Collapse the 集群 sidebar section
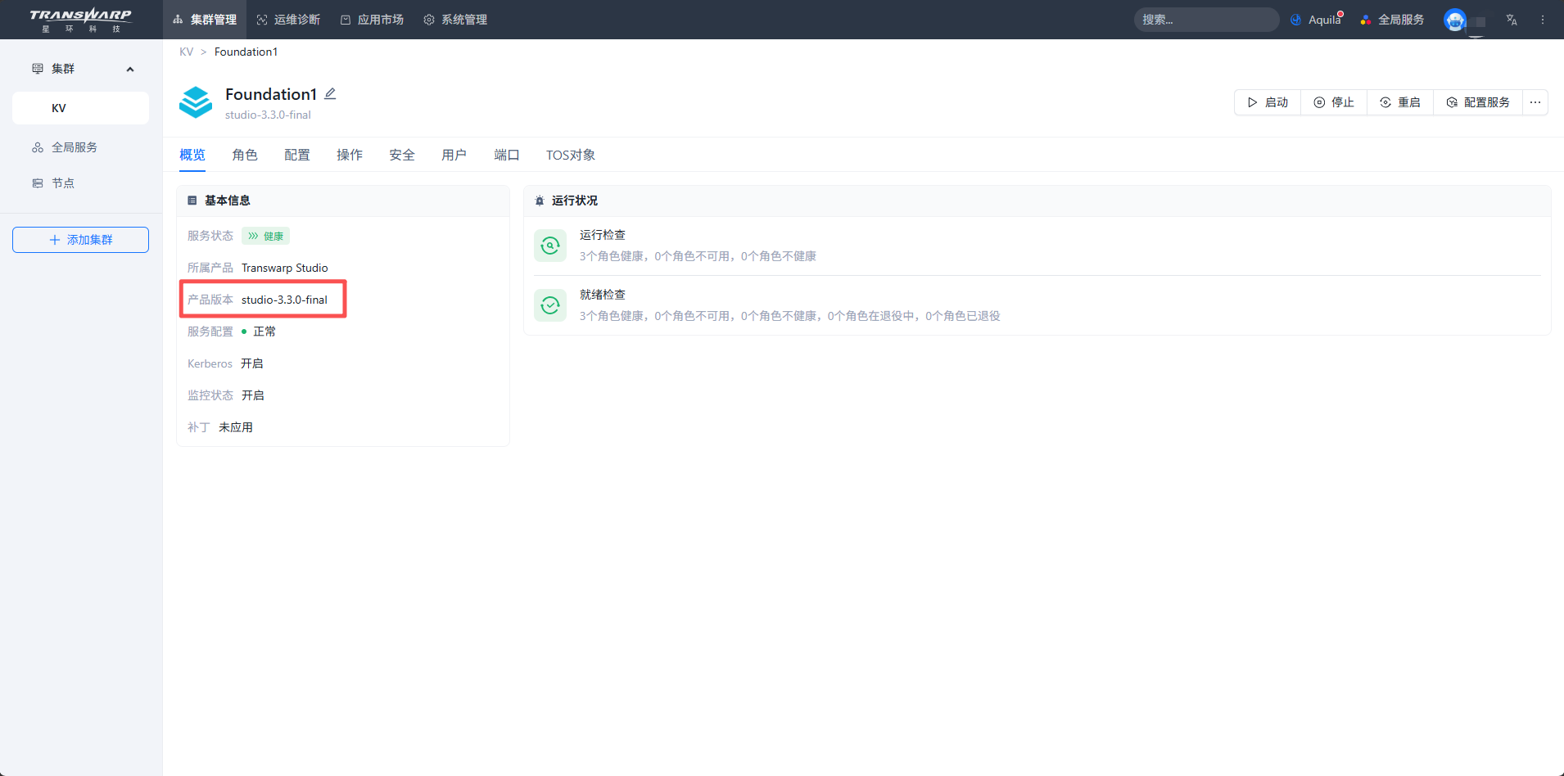Screen dimensions: 1564x776 (x=130, y=70)
